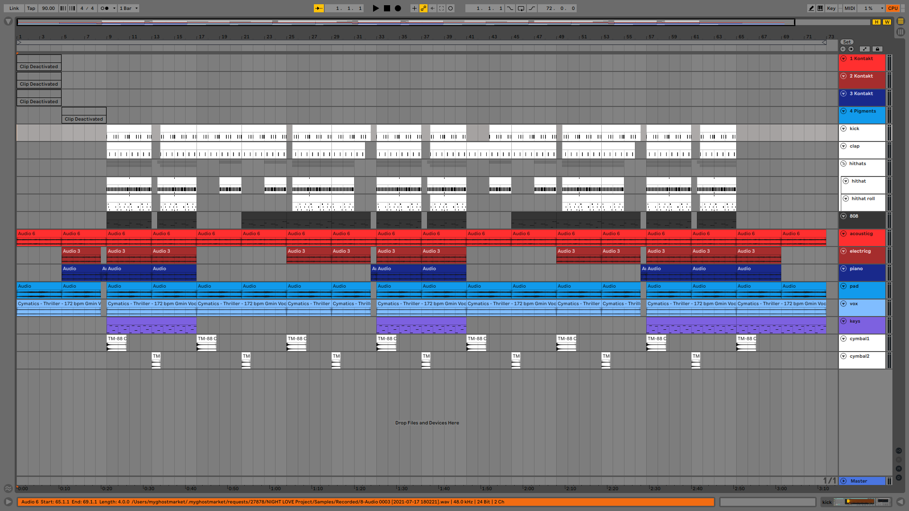The height and width of the screenshot is (511, 909).
Task: Show Info View toggle at bottom left
Action: 8,502
